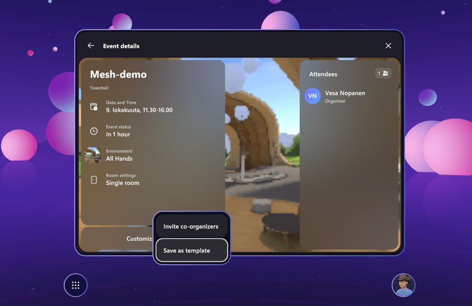Choose Invite co-organizers from the menu
This screenshot has width=472, height=306.
click(191, 227)
